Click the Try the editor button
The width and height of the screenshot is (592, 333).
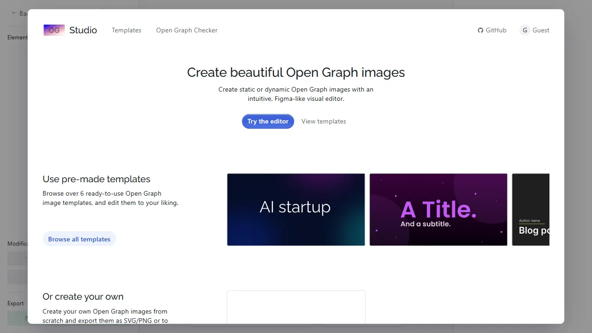pos(268,121)
